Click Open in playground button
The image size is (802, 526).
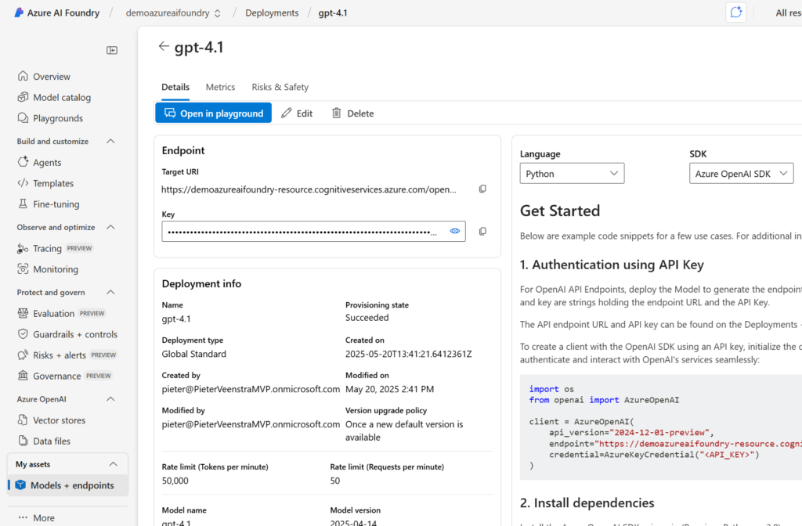(213, 113)
